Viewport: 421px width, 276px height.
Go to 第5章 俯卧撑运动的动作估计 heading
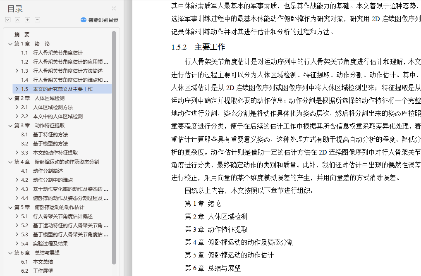(49, 207)
